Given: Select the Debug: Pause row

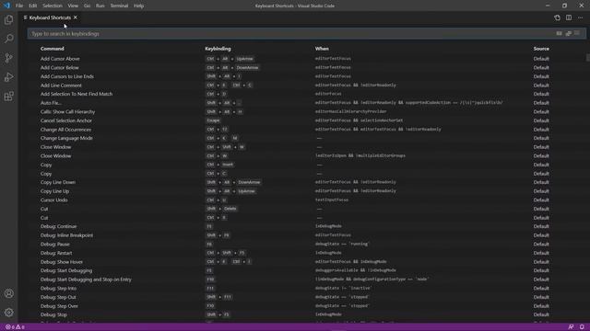Looking at the screenshot, I should pyautogui.click(x=306, y=244).
